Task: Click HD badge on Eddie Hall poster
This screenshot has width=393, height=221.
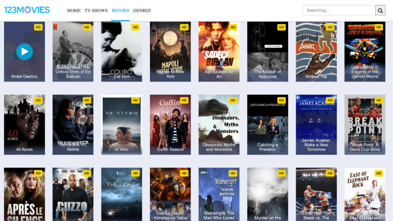Action: pyautogui.click(x=330, y=173)
